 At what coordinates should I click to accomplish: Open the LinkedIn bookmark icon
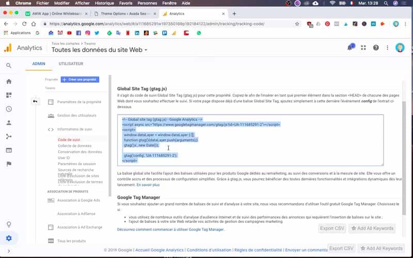click(137, 33)
